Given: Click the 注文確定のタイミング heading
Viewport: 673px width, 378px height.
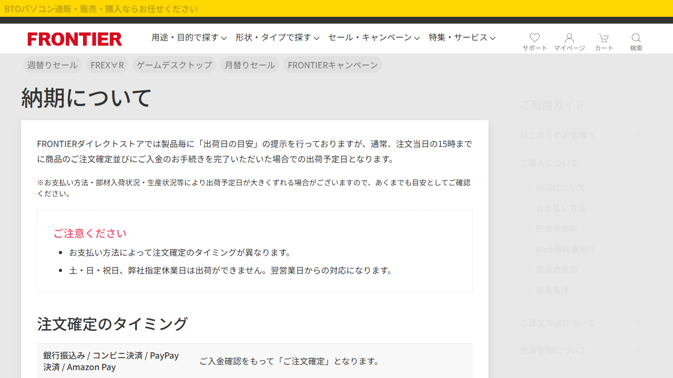Looking at the screenshot, I should click(112, 323).
